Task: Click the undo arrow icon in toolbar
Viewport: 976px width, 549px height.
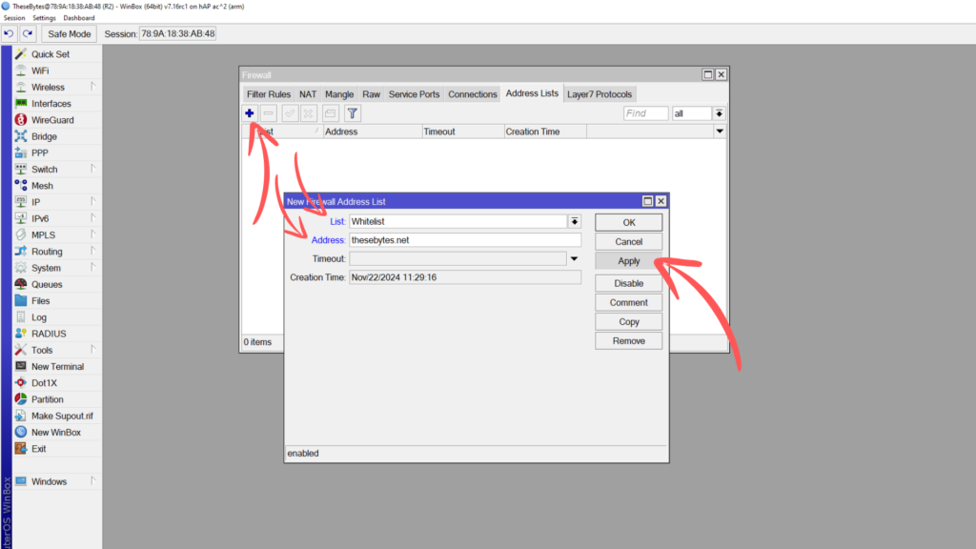Action: (x=10, y=33)
